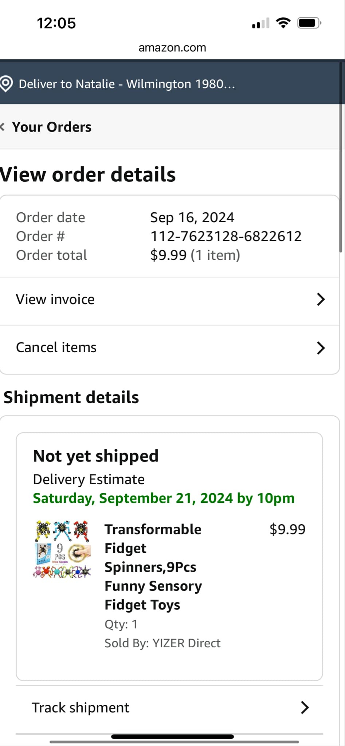This screenshot has height=746, width=345.
Task: Tap the order number 112-7623128-6822612
Action: coord(226,236)
